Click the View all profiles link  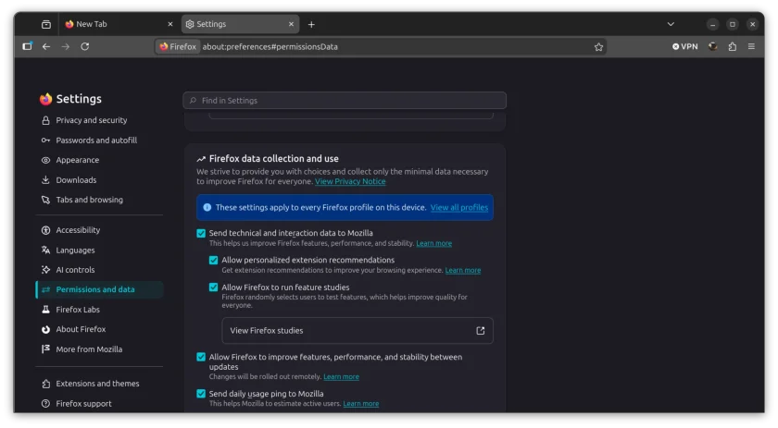(x=459, y=208)
